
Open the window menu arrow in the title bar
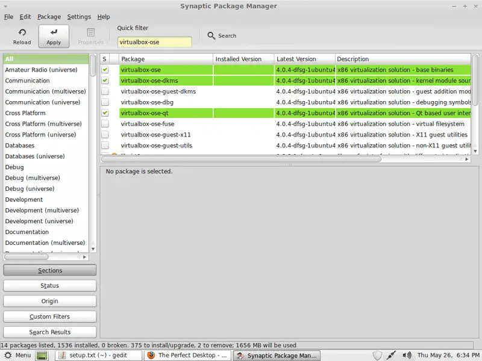[x=5, y=6]
